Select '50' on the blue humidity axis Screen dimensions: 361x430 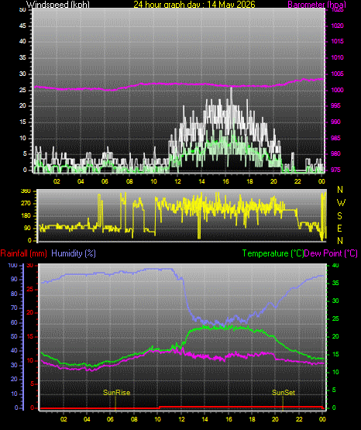pos(14,336)
